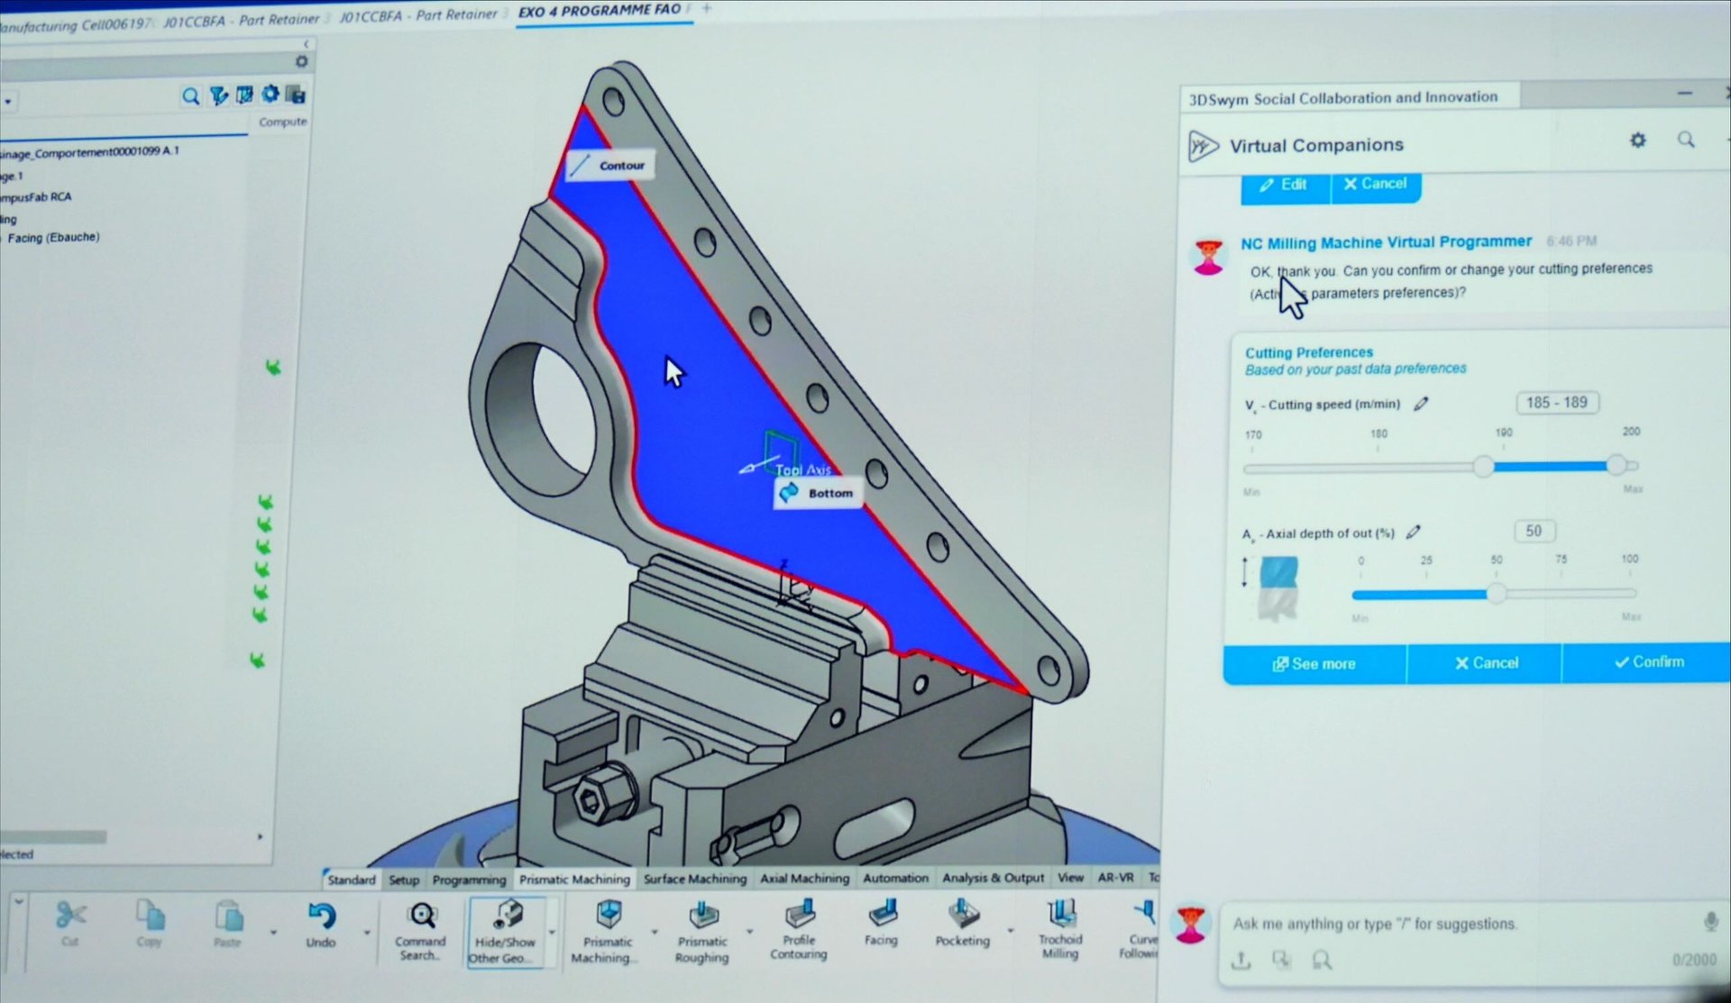Click See more cutting preferences
The height and width of the screenshot is (1003, 1731).
(1314, 663)
